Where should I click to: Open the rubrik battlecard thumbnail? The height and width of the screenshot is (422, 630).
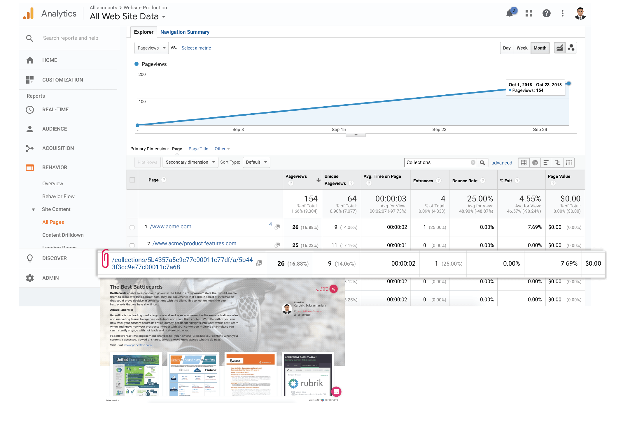pyautogui.click(x=308, y=375)
